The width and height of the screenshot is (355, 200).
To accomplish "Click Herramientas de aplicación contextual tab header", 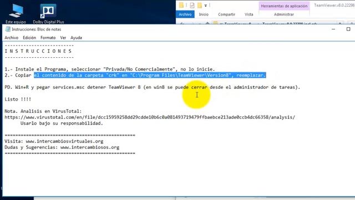I will 284,6.
